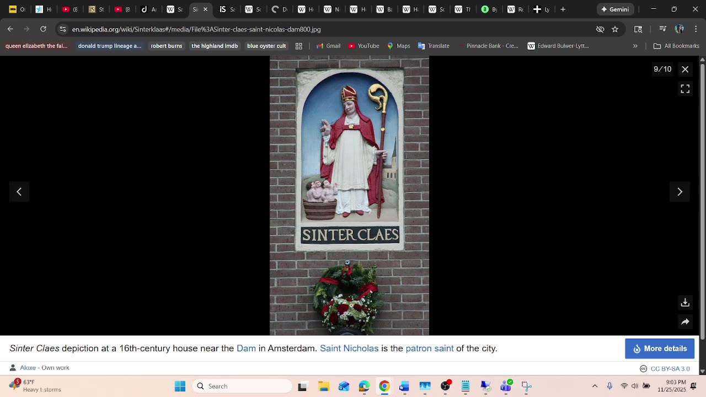Open Microsoft Word from the taskbar
This screenshot has width=706, height=397.
point(404,386)
